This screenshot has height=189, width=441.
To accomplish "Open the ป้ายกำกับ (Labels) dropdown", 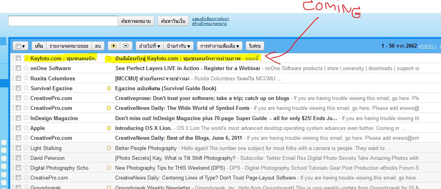I will tap(179, 46).
